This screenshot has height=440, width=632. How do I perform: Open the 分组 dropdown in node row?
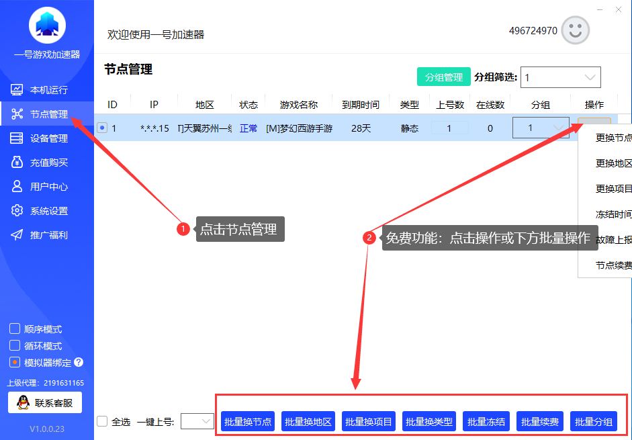[x=541, y=128]
